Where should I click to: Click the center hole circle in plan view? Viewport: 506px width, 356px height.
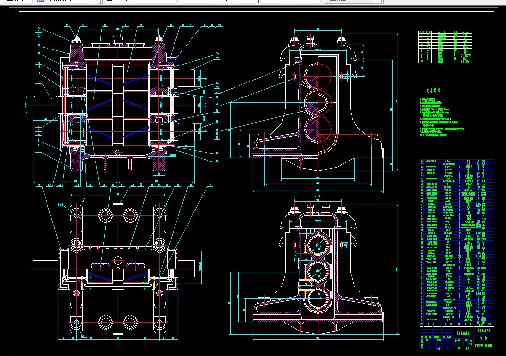click(x=118, y=261)
